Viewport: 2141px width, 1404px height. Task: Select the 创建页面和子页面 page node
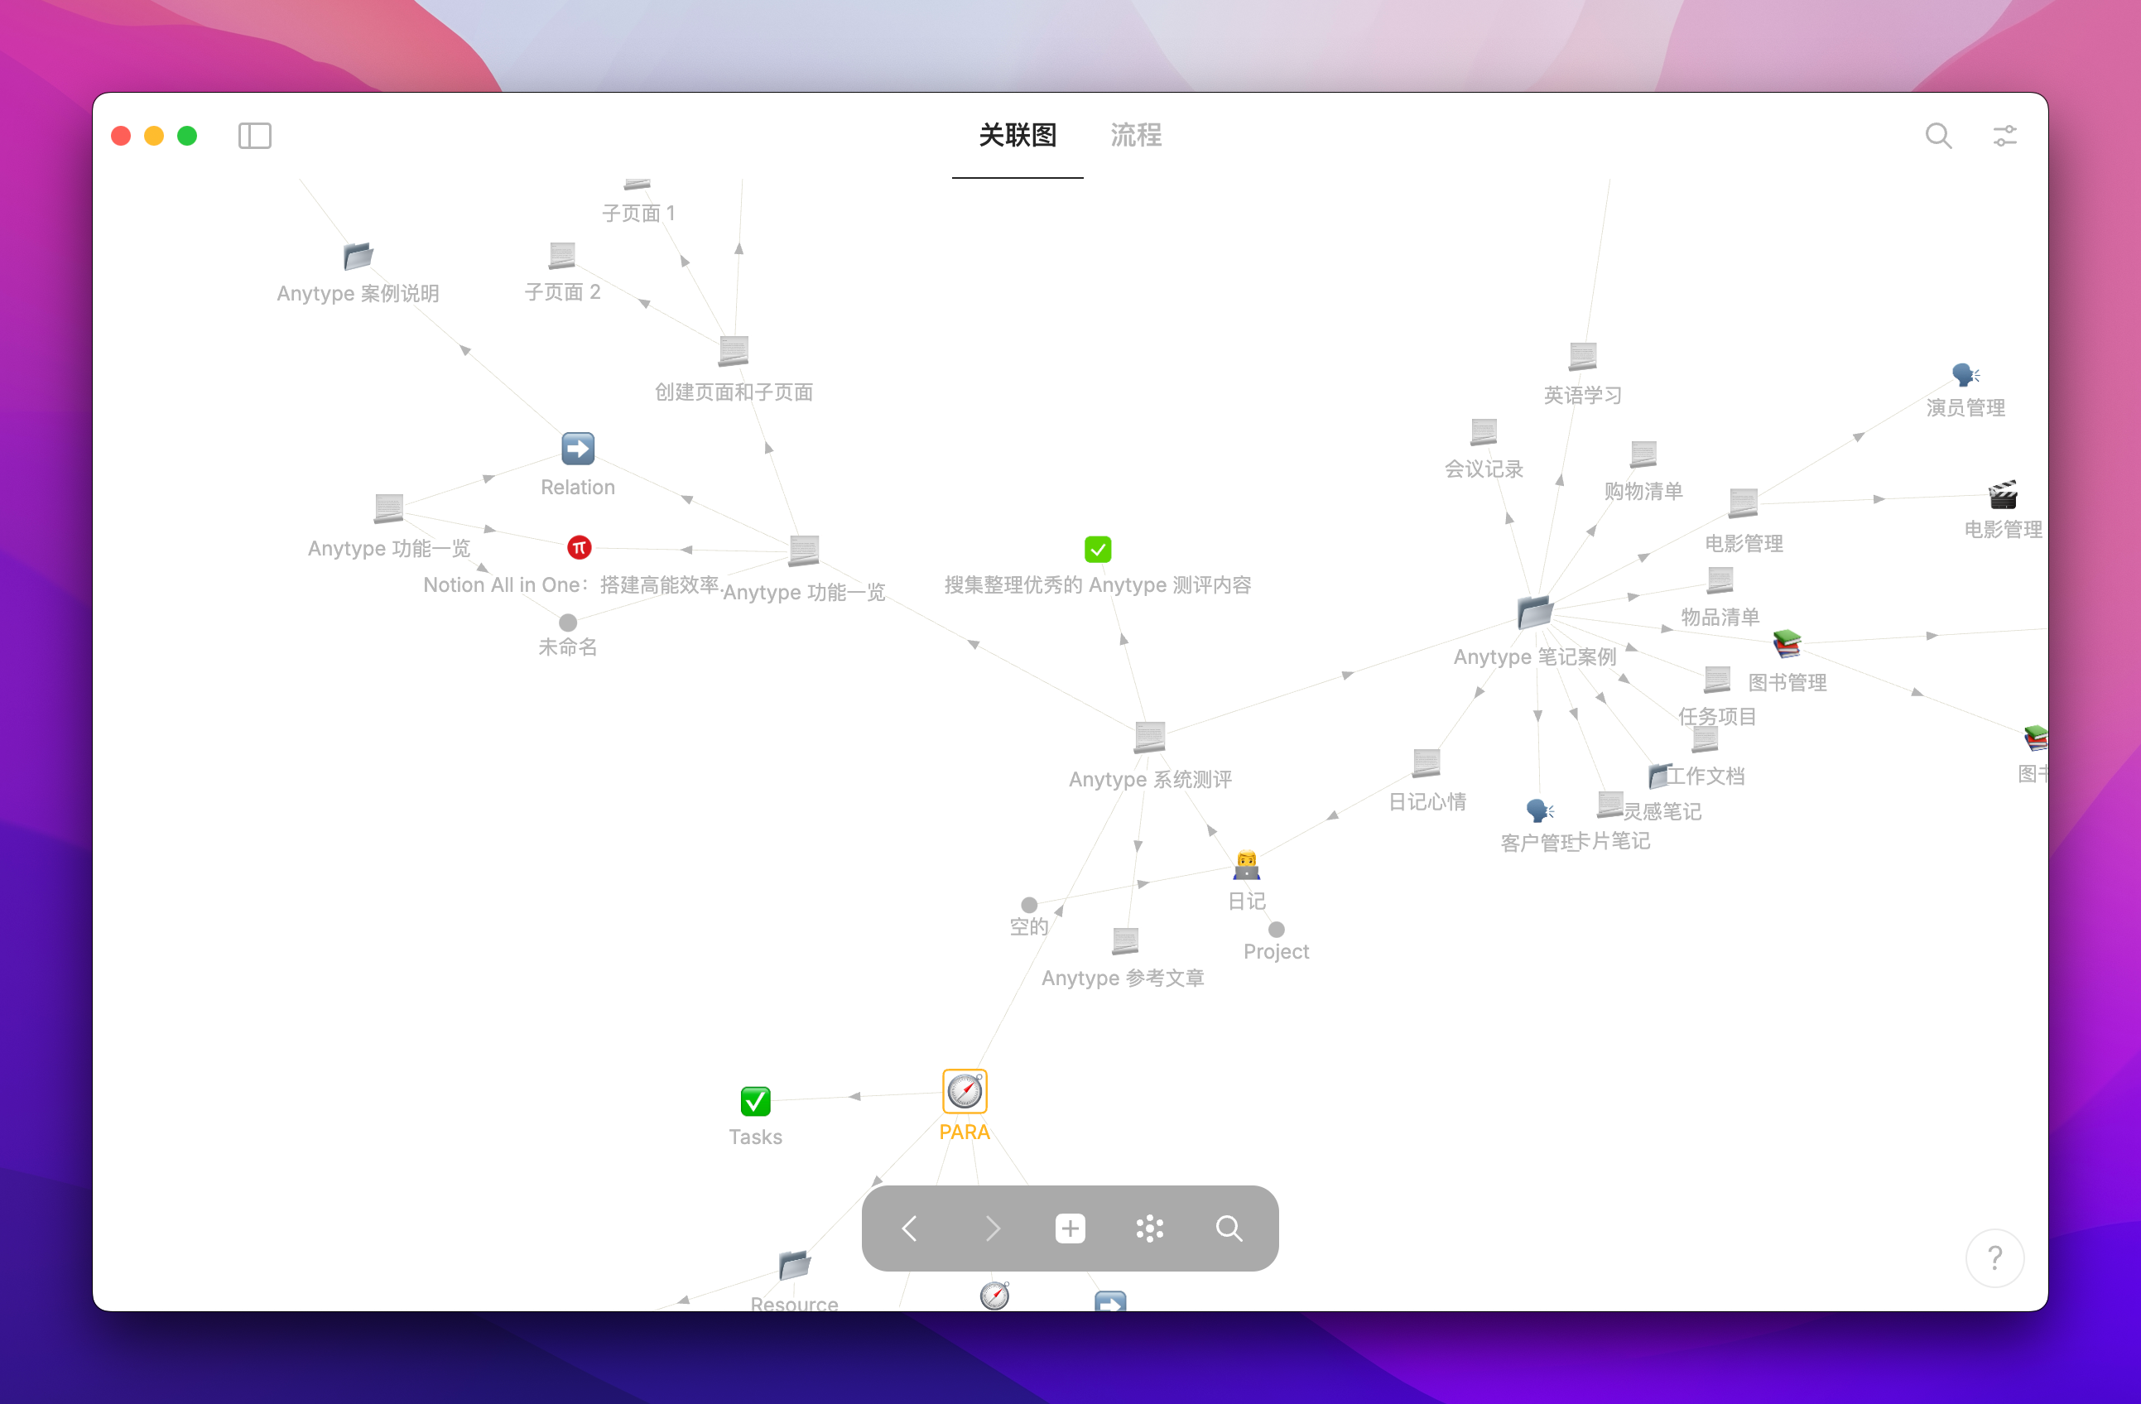(x=734, y=351)
